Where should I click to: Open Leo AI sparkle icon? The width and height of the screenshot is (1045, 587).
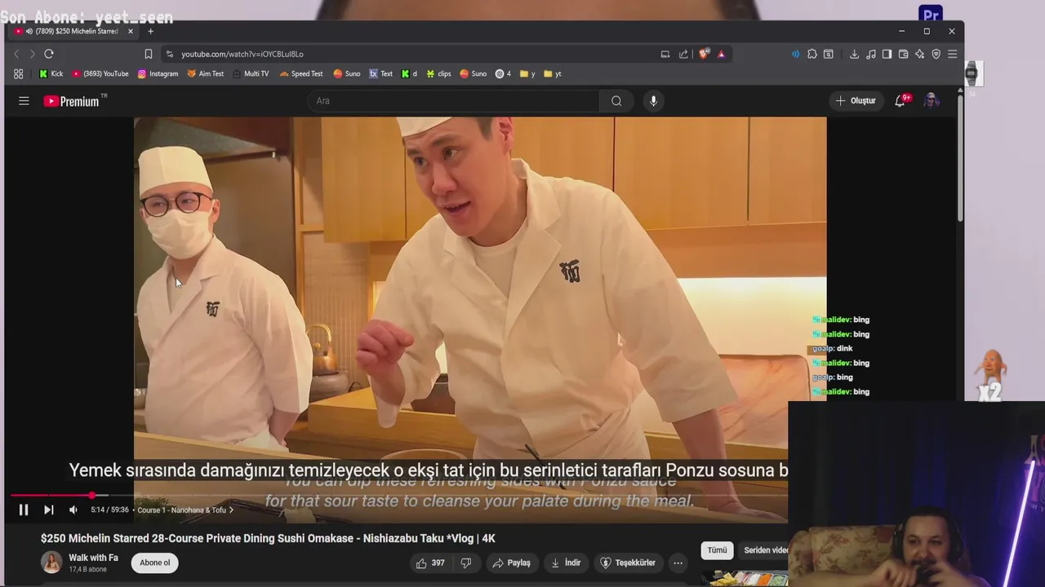tap(920, 54)
